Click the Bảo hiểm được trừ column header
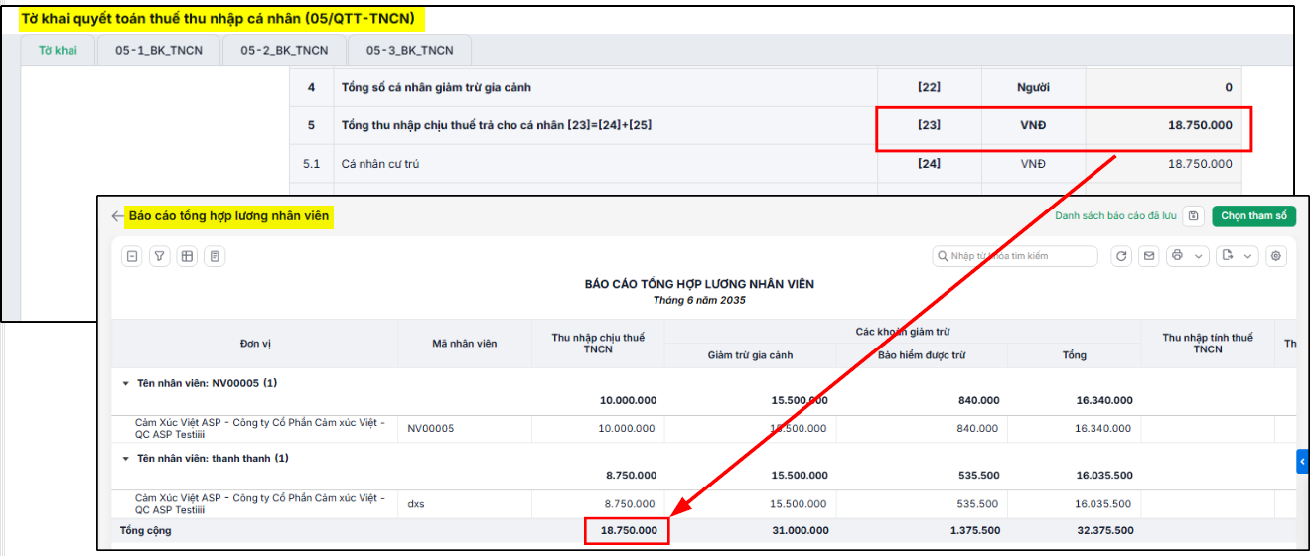1312x556 pixels. pos(922,355)
